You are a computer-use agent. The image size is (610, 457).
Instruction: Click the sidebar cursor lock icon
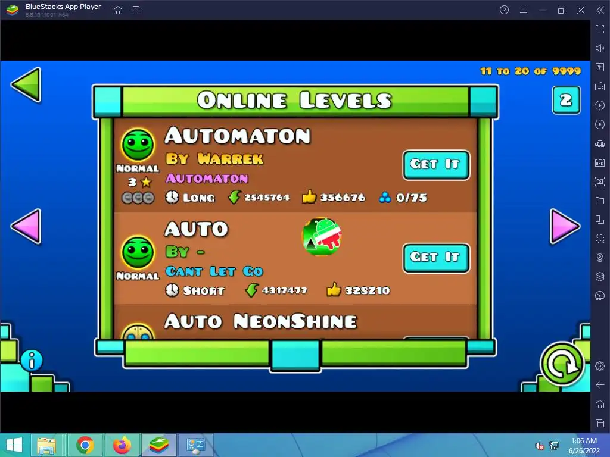pyautogui.click(x=600, y=67)
